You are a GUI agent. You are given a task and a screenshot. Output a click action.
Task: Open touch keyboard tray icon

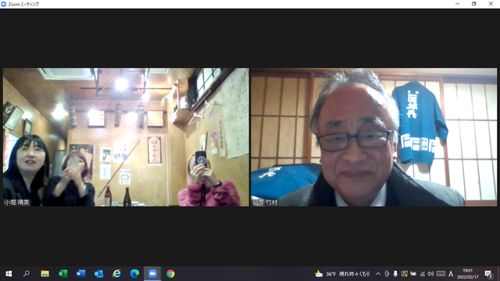click(441, 274)
